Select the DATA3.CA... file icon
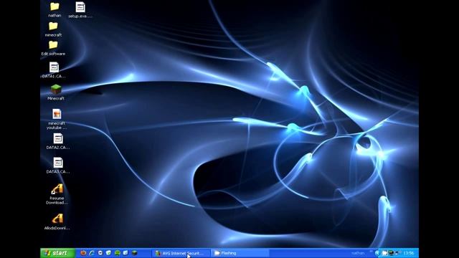The image size is (459, 258). point(58,163)
